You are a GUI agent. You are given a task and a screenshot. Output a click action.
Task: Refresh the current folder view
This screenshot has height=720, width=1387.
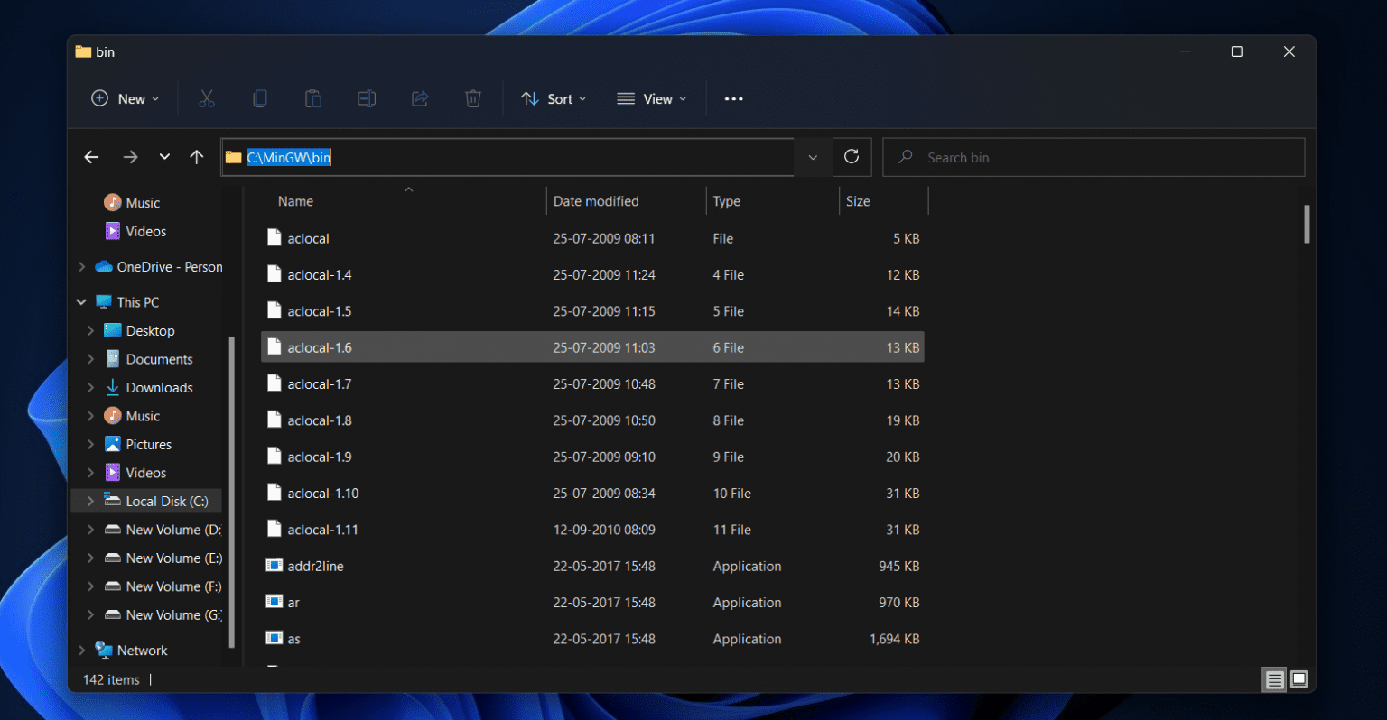(x=851, y=156)
